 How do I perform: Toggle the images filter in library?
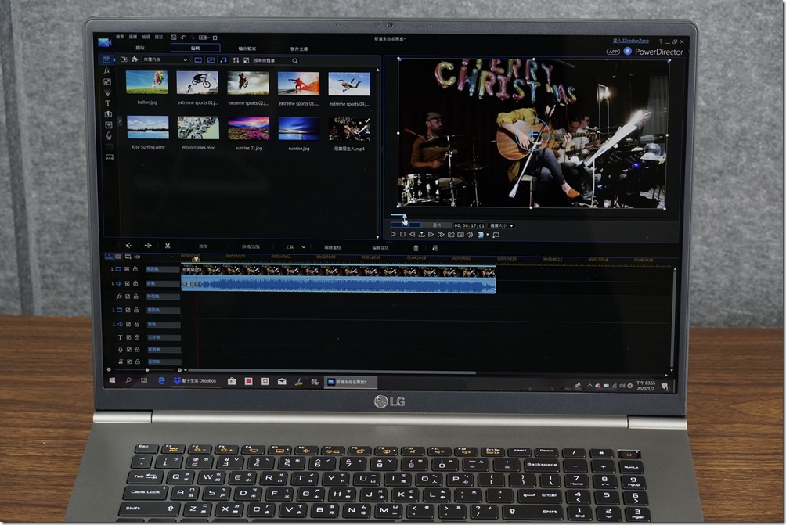point(211,60)
